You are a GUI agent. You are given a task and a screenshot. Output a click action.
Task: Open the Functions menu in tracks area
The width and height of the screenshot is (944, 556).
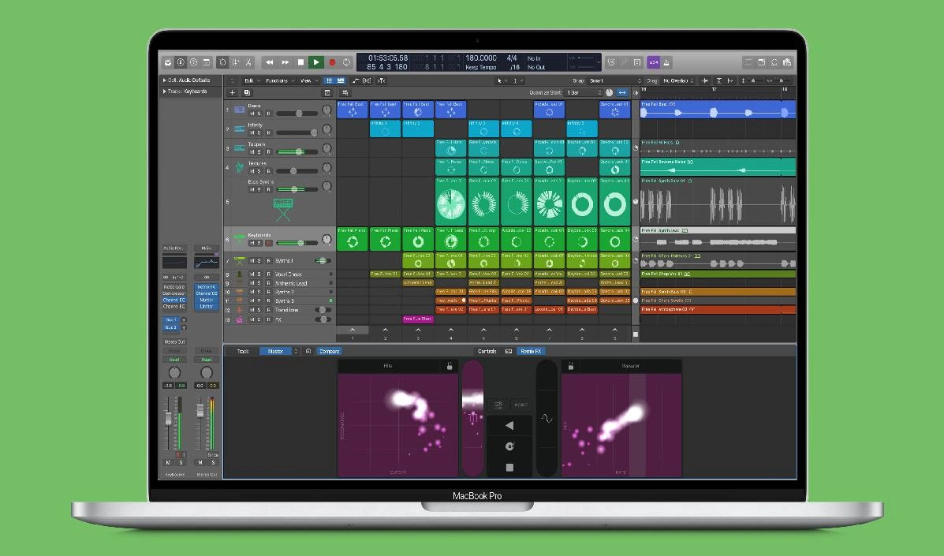click(279, 80)
